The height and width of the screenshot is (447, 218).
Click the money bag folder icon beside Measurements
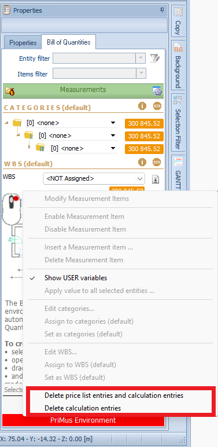pyautogui.click(x=10, y=91)
